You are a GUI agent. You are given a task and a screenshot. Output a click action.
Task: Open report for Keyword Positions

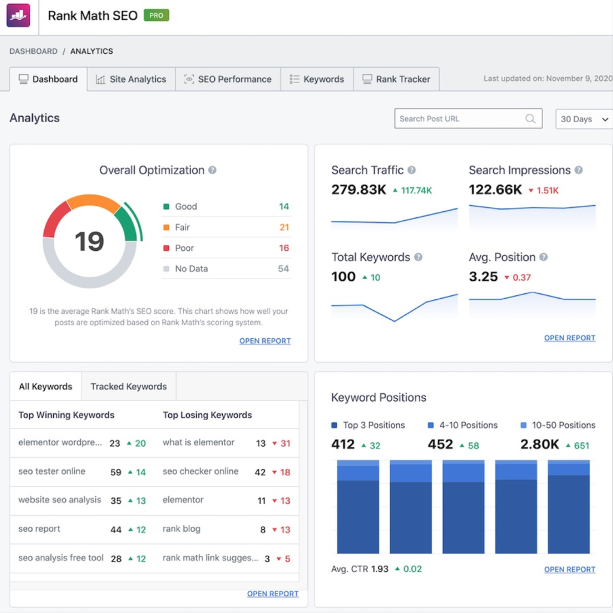[x=570, y=569]
